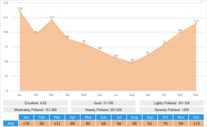Click the orange '88' cell in the AQI table row
This screenshot has width=207, height=127.
73,123
